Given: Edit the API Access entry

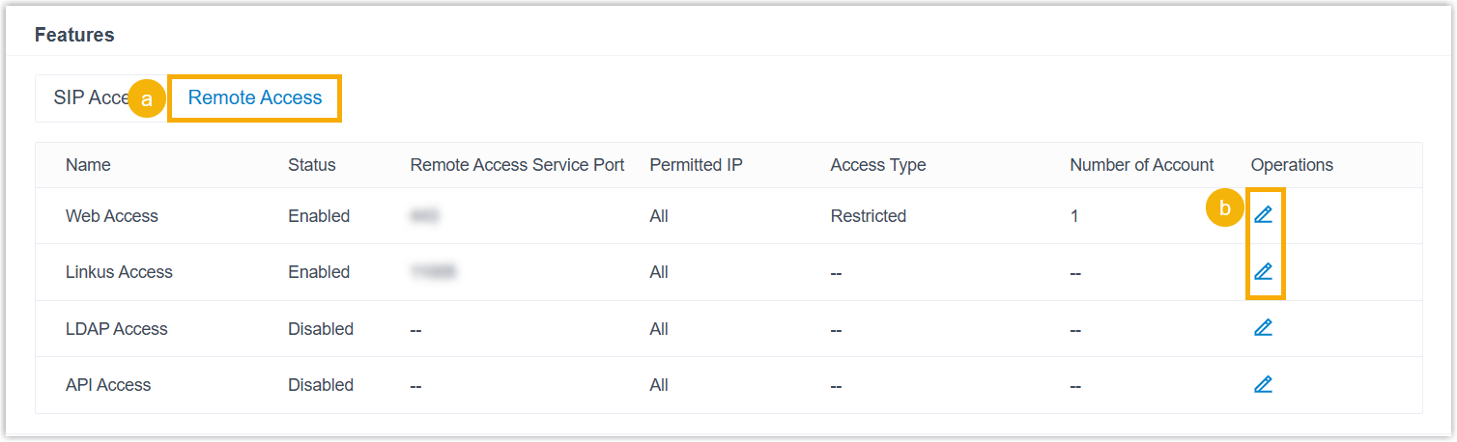Looking at the screenshot, I should pyautogui.click(x=1263, y=384).
